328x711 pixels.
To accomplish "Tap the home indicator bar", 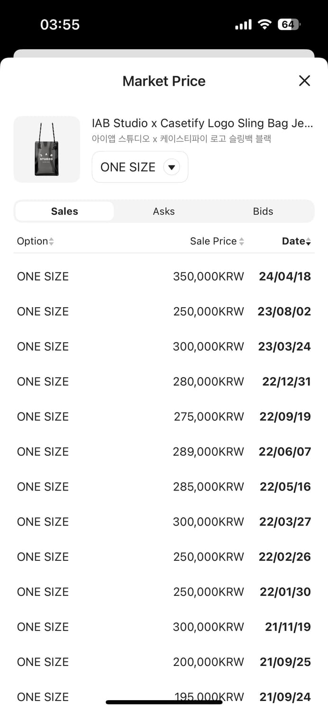I will (164, 702).
